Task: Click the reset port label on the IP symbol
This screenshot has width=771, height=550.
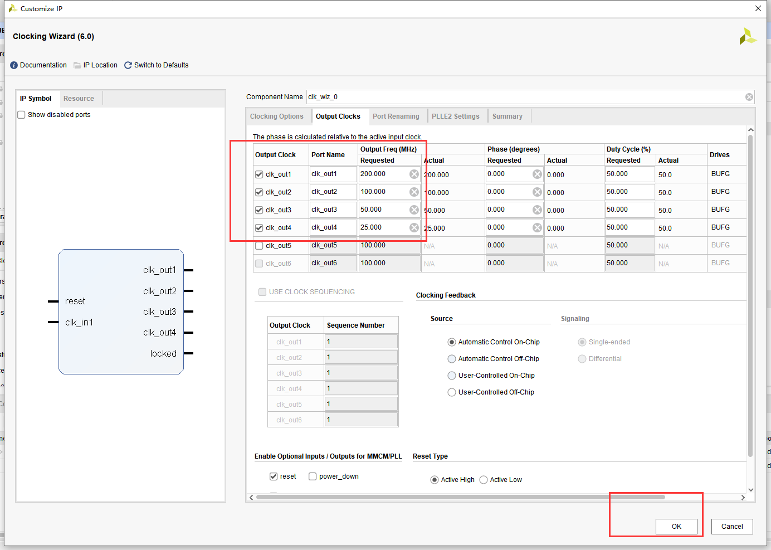Action: click(x=75, y=301)
